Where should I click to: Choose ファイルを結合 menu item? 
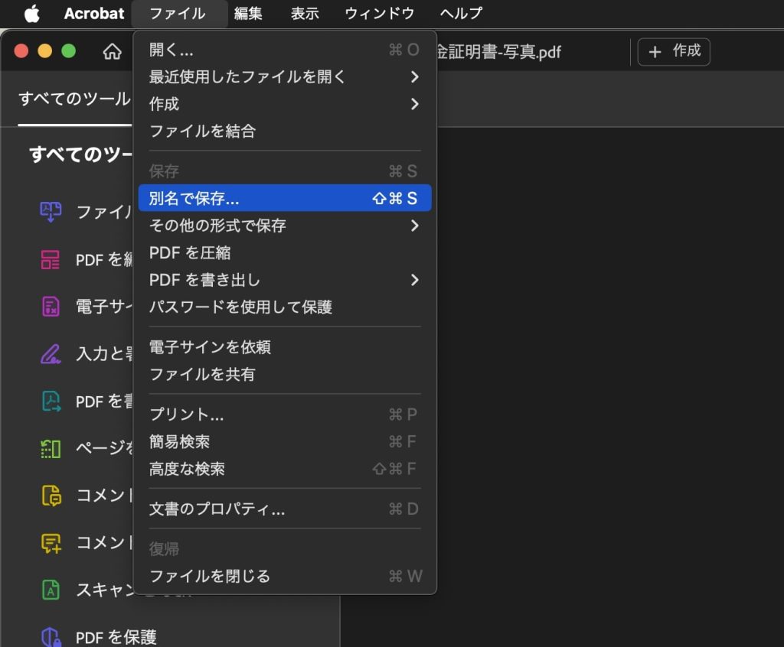point(285,131)
